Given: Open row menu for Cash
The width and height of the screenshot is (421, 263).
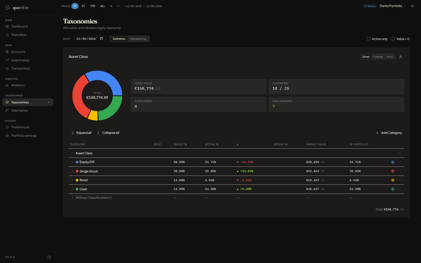Looking at the screenshot, I should pos(399,189).
